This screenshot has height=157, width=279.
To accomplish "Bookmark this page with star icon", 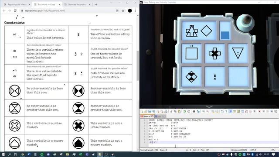I will pyautogui.click(x=123, y=10).
